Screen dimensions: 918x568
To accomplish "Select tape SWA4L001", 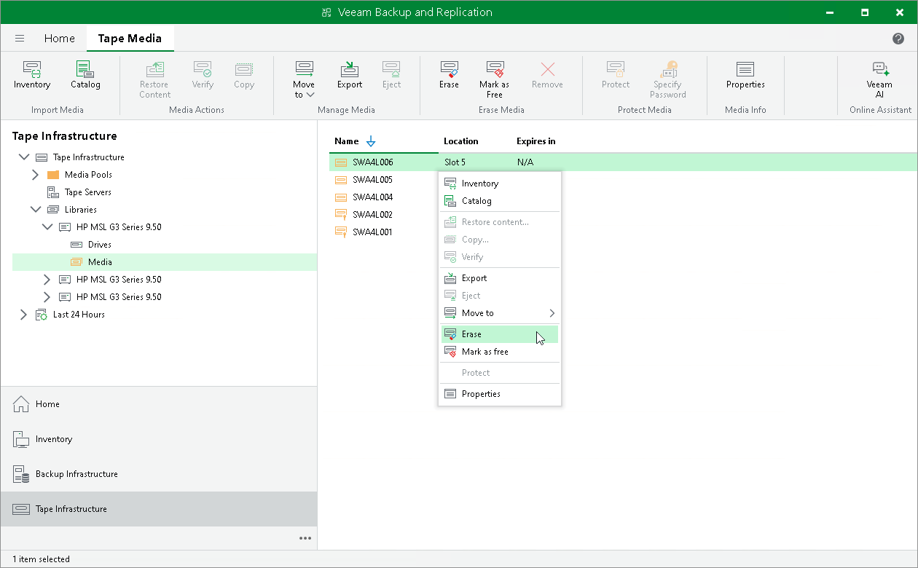I will click(373, 232).
